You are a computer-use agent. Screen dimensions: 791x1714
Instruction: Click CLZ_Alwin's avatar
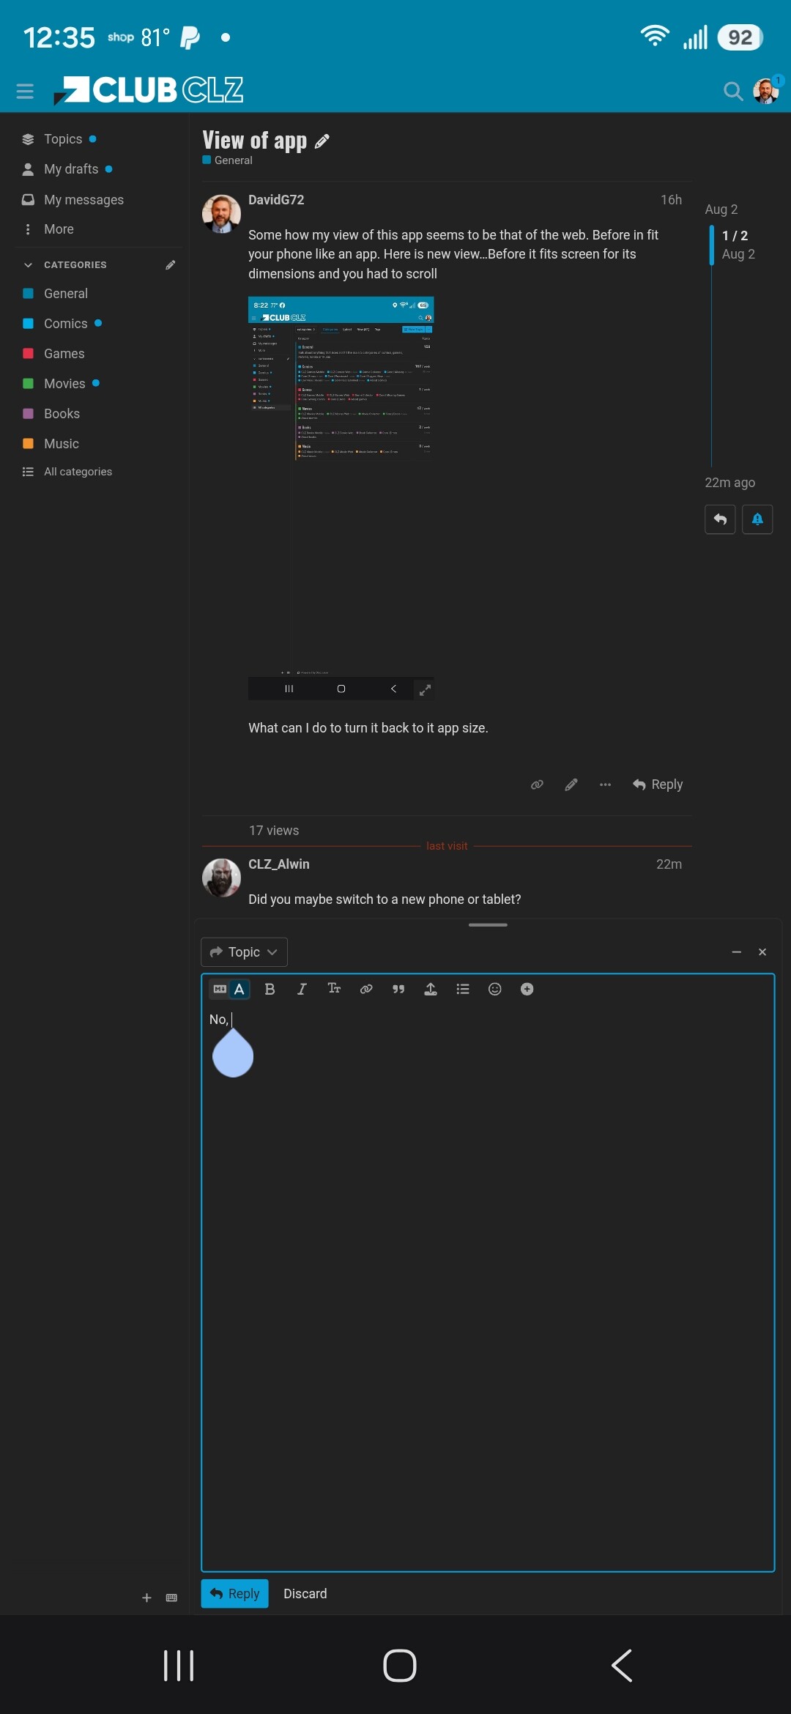coord(221,878)
